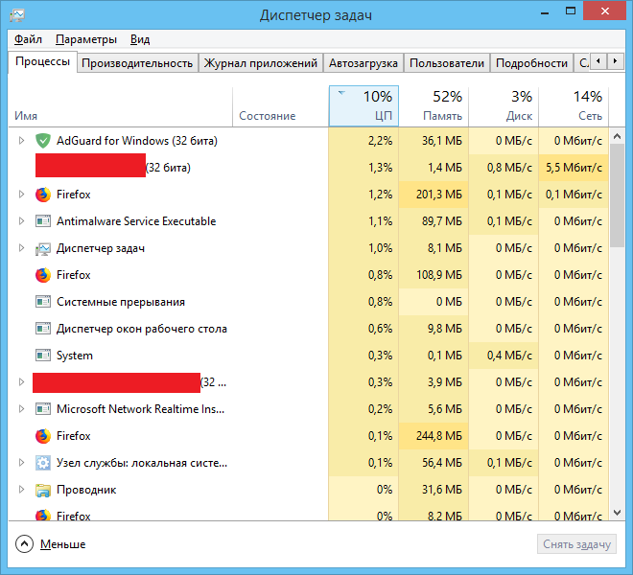Sort by the Диск 3% column header

(504, 106)
